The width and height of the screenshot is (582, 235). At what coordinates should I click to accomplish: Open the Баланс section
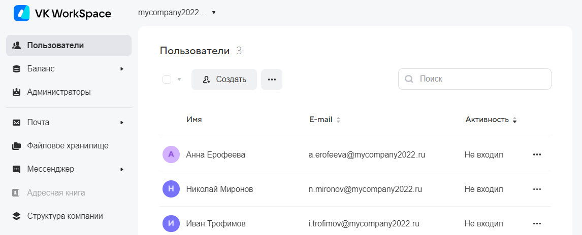point(69,69)
